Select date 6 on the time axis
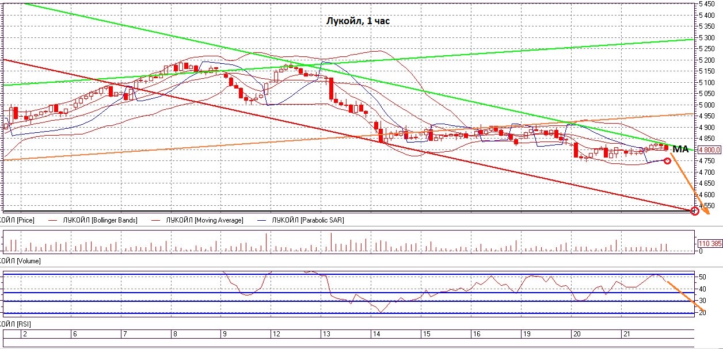Screen dimensions: 723x349 75,334
